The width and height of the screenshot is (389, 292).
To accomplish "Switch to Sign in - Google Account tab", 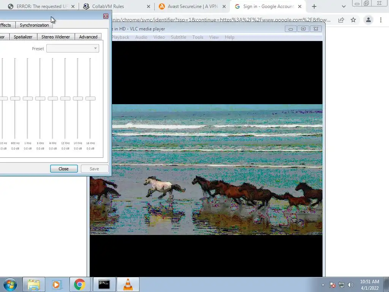I will [x=268, y=6].
